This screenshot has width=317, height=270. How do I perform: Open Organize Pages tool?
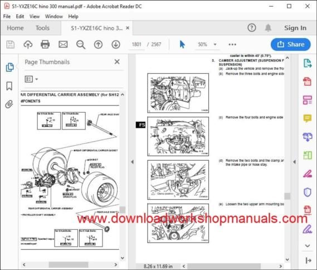click(x=308, y=155)
